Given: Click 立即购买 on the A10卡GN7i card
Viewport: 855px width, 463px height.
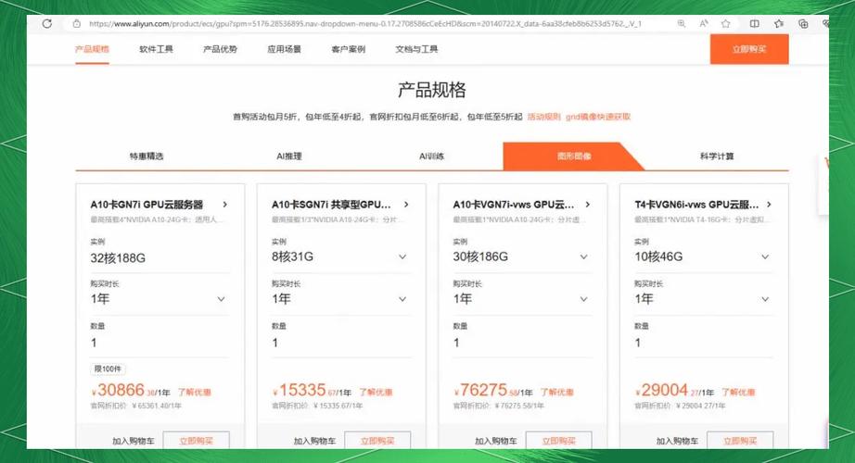Looking at the screenshot, I should pos(197,440).
